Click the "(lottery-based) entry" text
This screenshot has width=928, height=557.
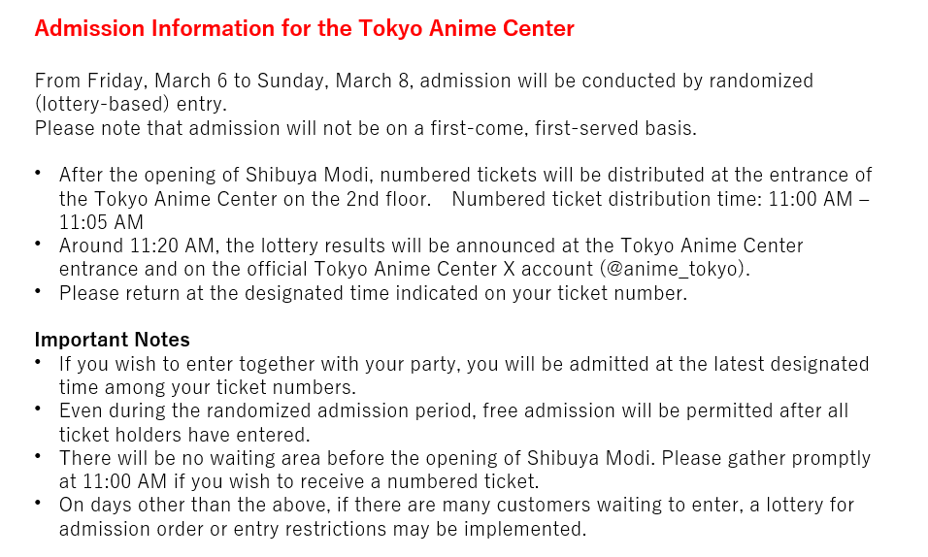(x=130, y=104)
